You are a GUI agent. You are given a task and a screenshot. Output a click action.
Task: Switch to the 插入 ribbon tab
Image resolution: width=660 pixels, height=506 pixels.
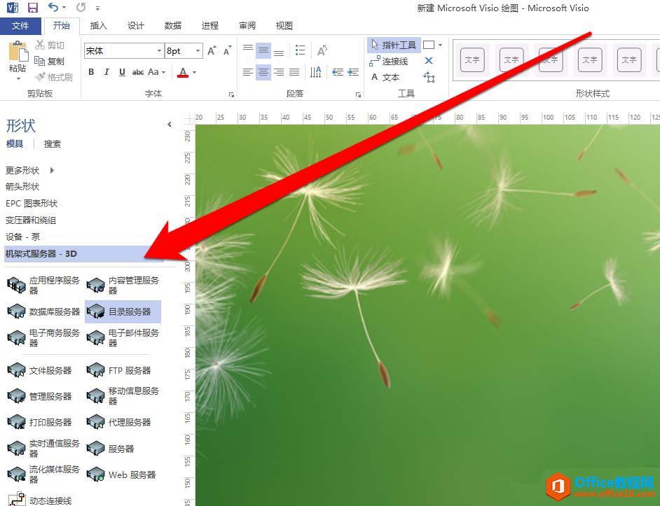pos(98,25)
